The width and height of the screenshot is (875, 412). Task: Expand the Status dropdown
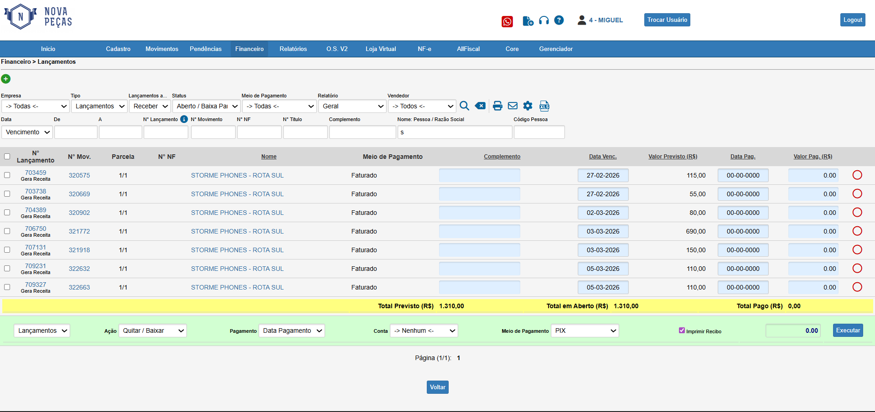pos(207,106)
